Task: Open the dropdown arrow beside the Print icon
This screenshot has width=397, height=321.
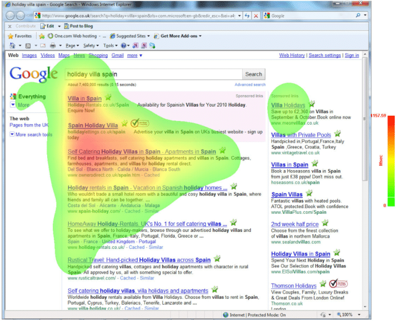Action: tap(60, 46)
